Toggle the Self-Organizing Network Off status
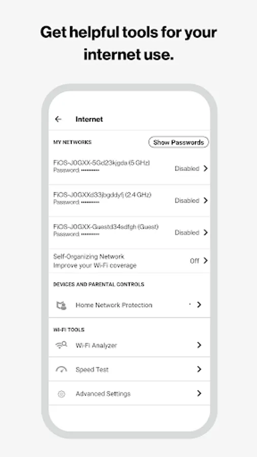 pyautogui.click(x=195, y=261)
